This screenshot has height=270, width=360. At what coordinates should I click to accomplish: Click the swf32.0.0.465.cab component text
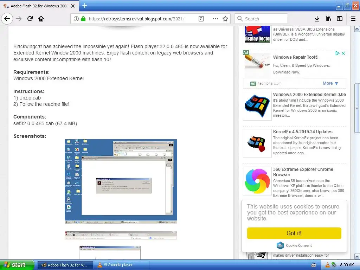pyautogui.click(x=45, y=123)
